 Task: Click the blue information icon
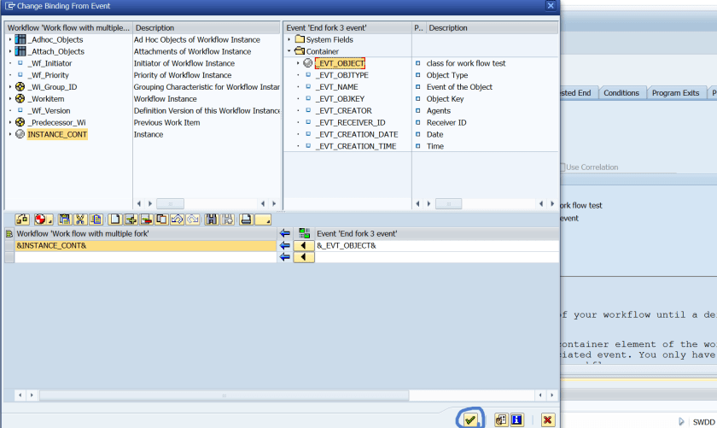(x=516, y=419)
